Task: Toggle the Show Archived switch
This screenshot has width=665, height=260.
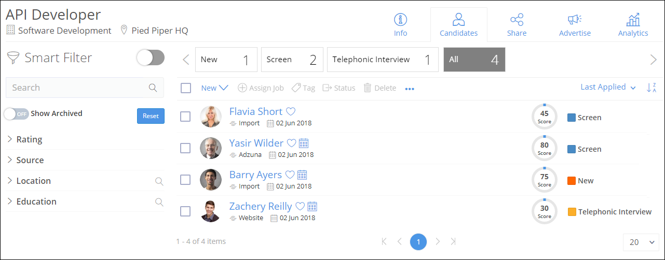Action: (16, 114)
